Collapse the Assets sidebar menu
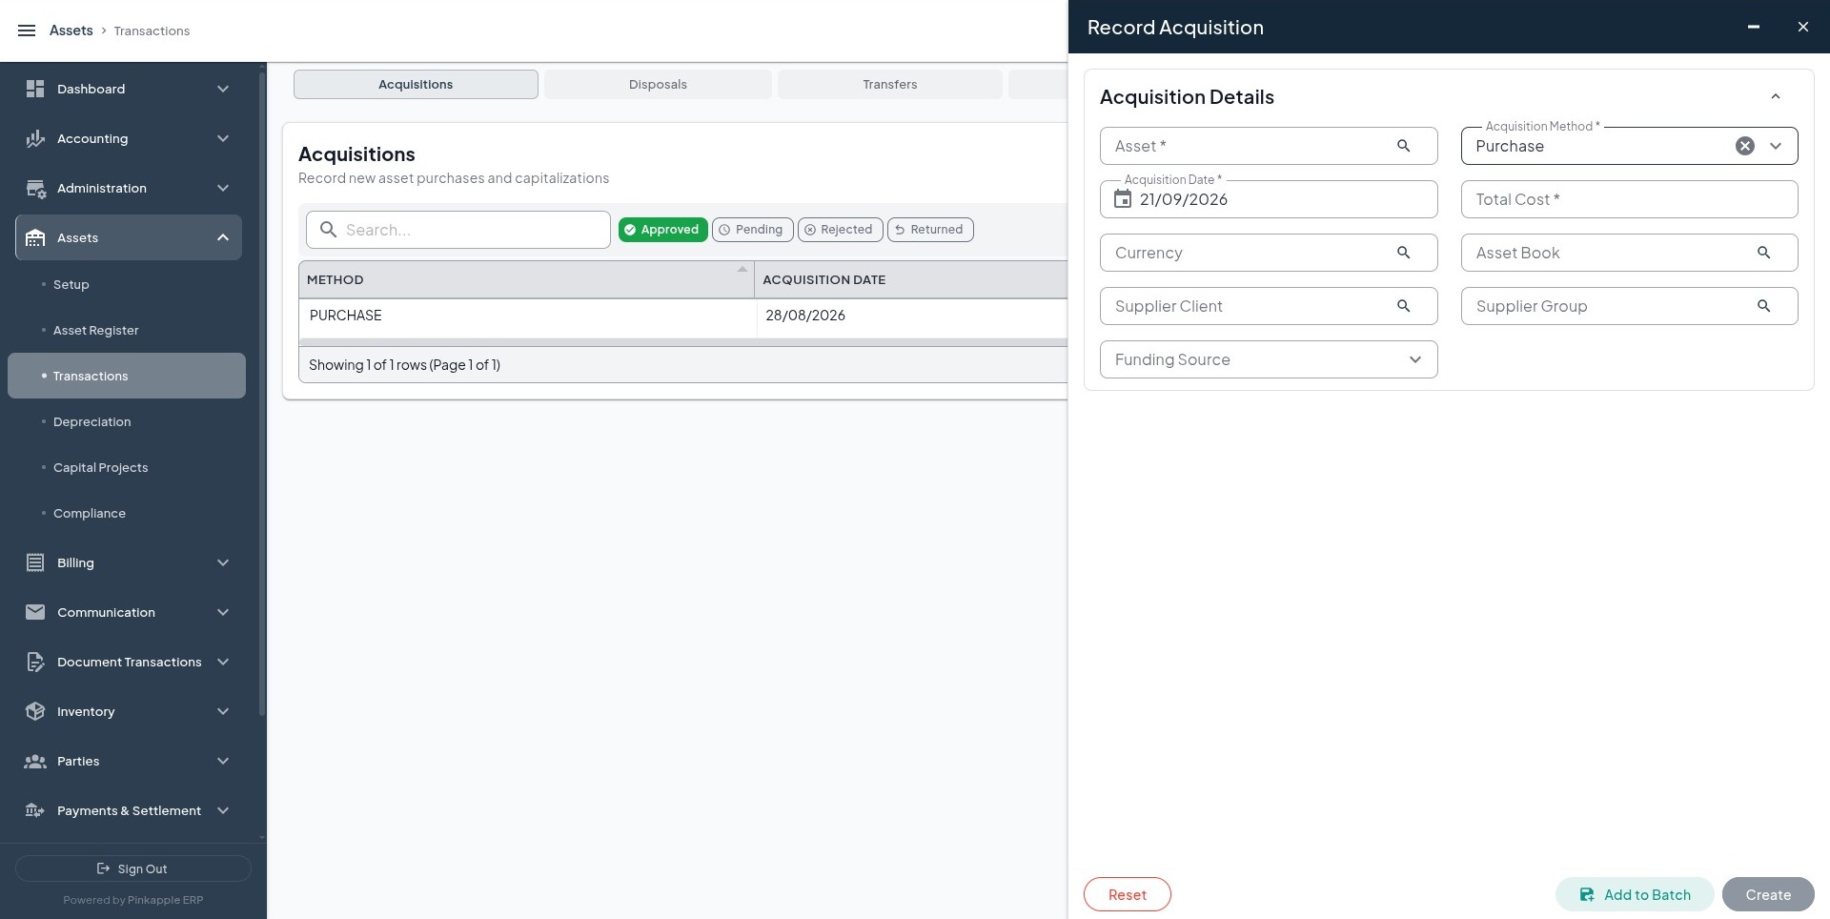This screenshot has width=1830, height=919. (x=222, y=237)
